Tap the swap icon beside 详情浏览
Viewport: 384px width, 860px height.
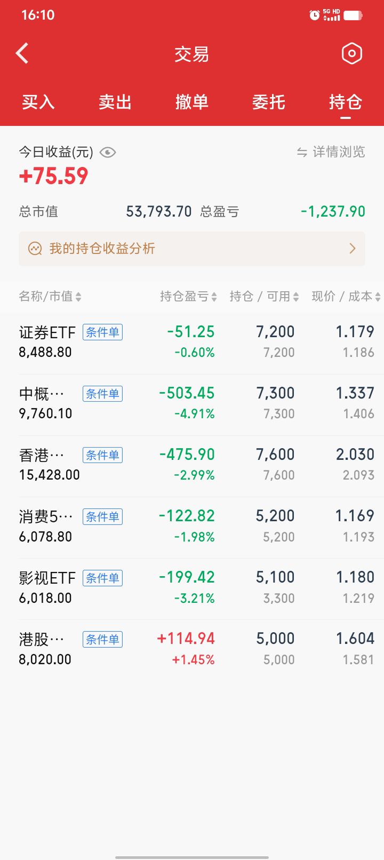(x=302, y=153)
